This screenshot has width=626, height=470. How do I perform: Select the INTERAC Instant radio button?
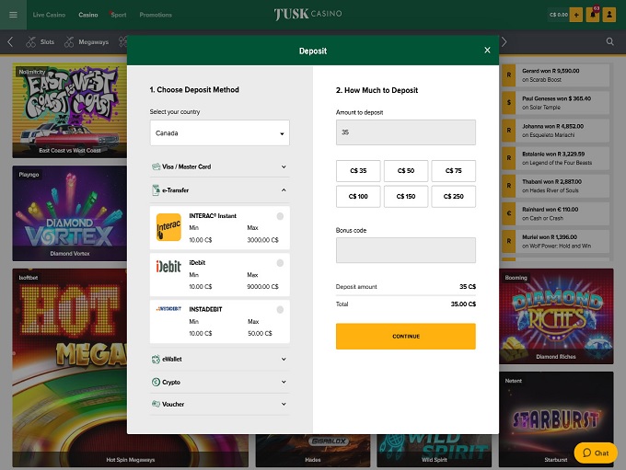(280, 216)
